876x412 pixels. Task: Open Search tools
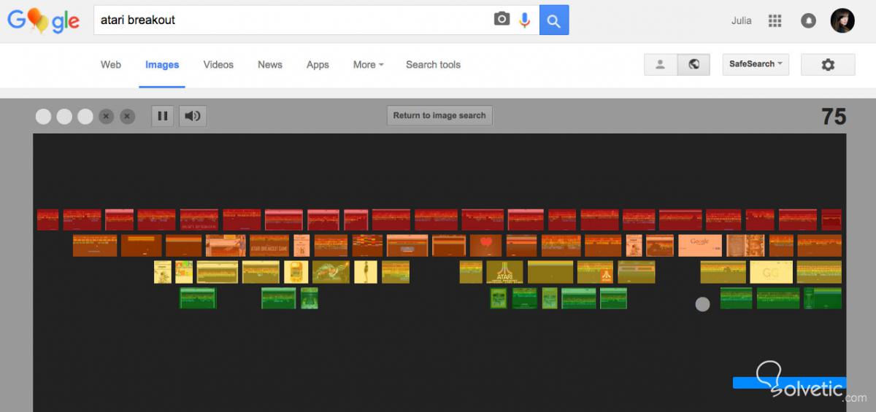pyautogui.click(x=433, y=64)
